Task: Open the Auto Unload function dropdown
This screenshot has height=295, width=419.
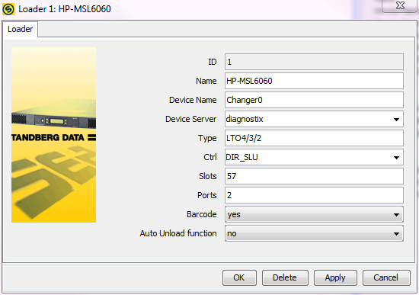Action: coord(314,233)
